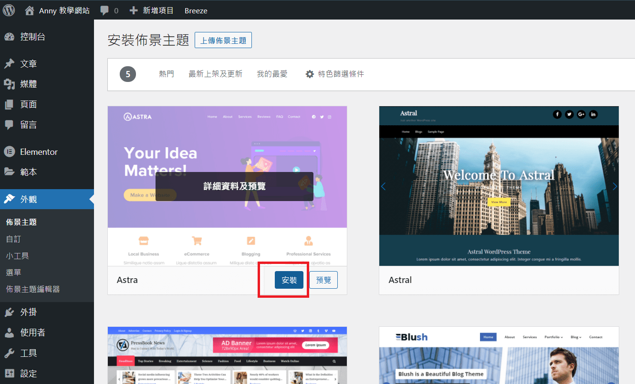This screenshot has height=384, width=635.
Task: Click the plus icon for 新增項目
Action: 134,10
